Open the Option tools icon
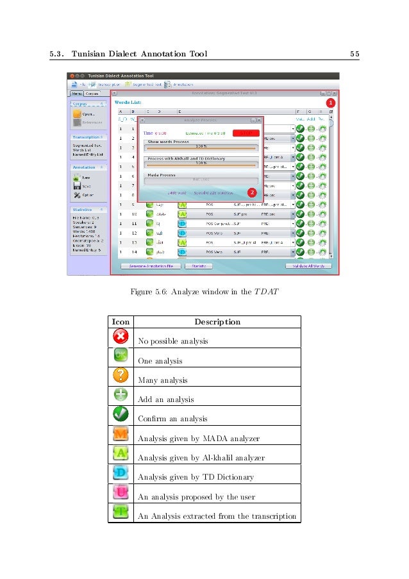This screenshot has height=579, width=409. click(77, 194)
